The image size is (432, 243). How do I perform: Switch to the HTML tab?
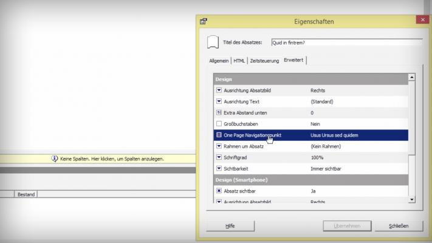pyautogui.click(x=239, y=61)
